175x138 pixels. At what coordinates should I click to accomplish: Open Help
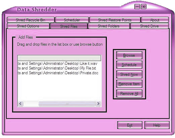(x=157, y=125)
